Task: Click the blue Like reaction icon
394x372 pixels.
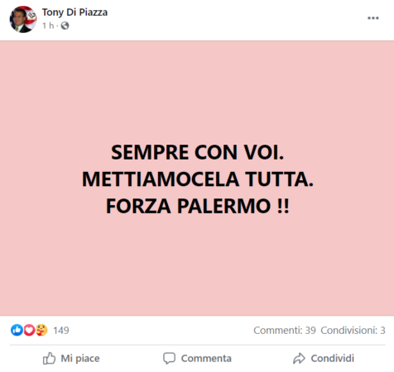Action: (17, 330)
